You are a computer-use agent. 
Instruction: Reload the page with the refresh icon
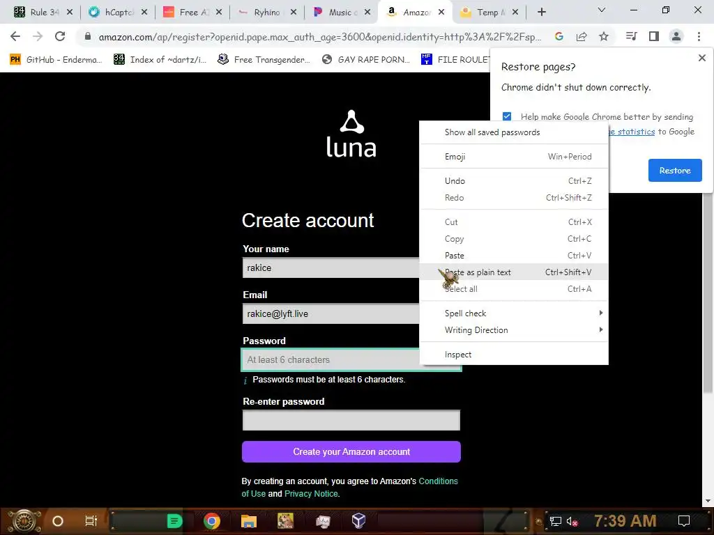60,36
